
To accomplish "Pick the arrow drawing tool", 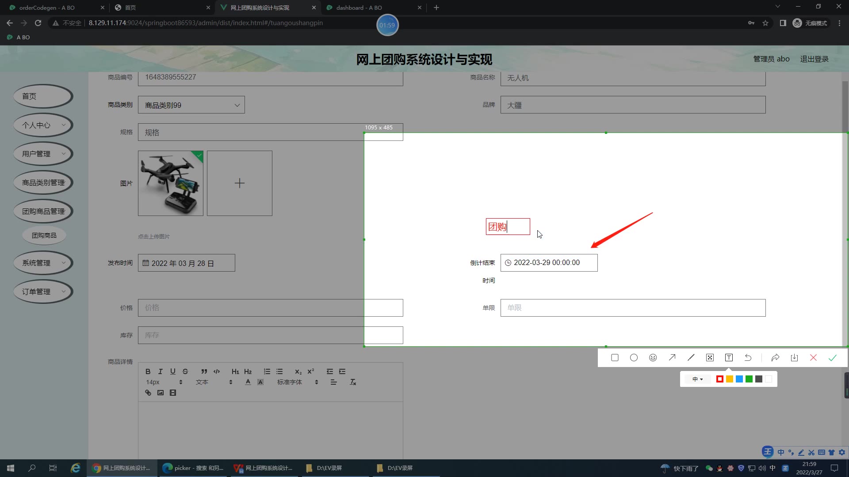I will click(x=672, y=358).
